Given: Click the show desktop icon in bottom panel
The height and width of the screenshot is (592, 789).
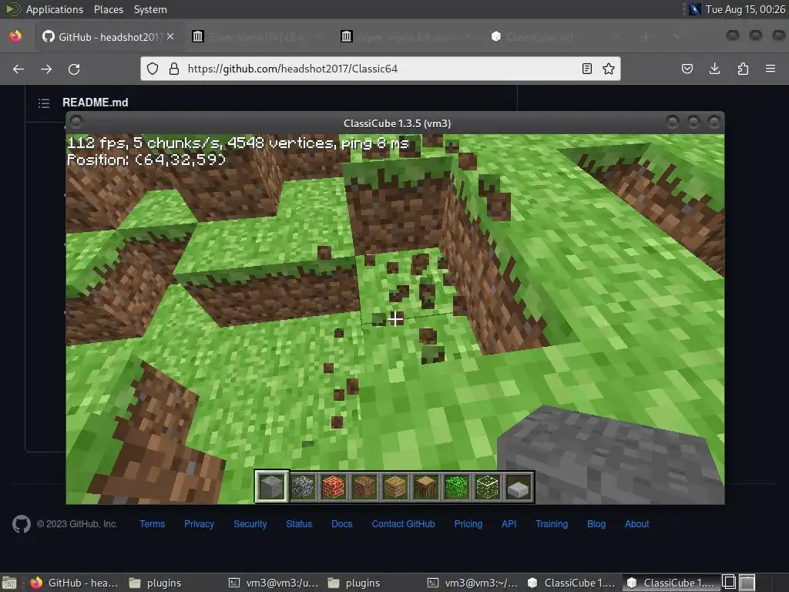Looking at the screenshot, I should (9, 583).
